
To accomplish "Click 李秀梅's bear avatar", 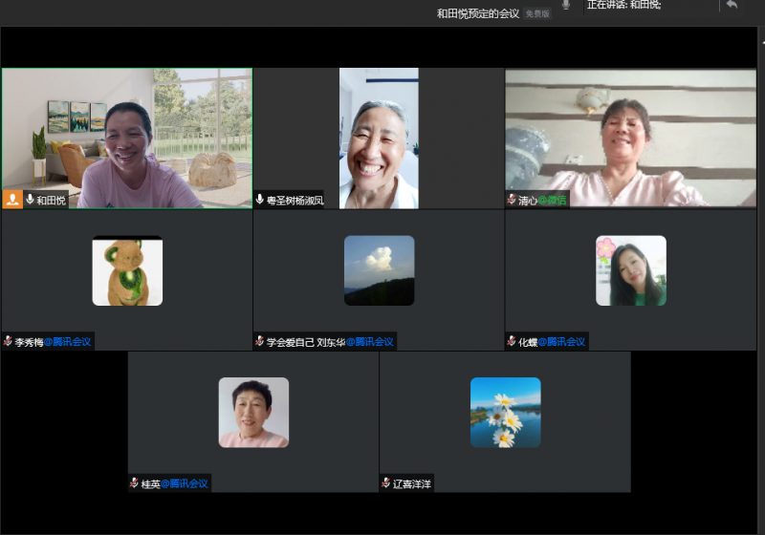I will (127, 270).
